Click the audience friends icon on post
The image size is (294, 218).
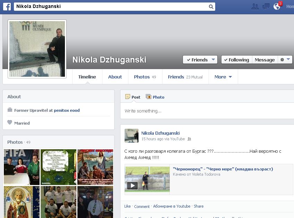[189, 139]
